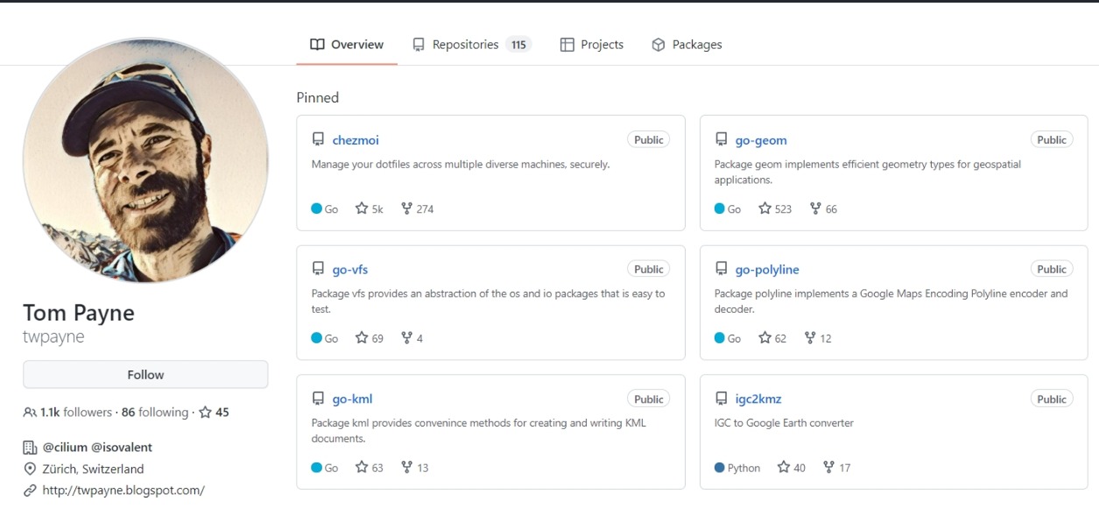Open the chezmoi repository link

[356, 140]
